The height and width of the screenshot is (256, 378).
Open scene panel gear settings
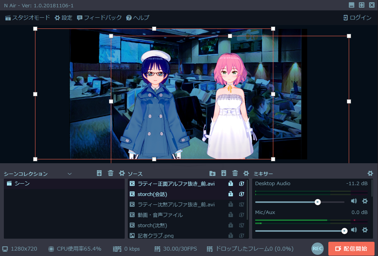click(122, 174)
